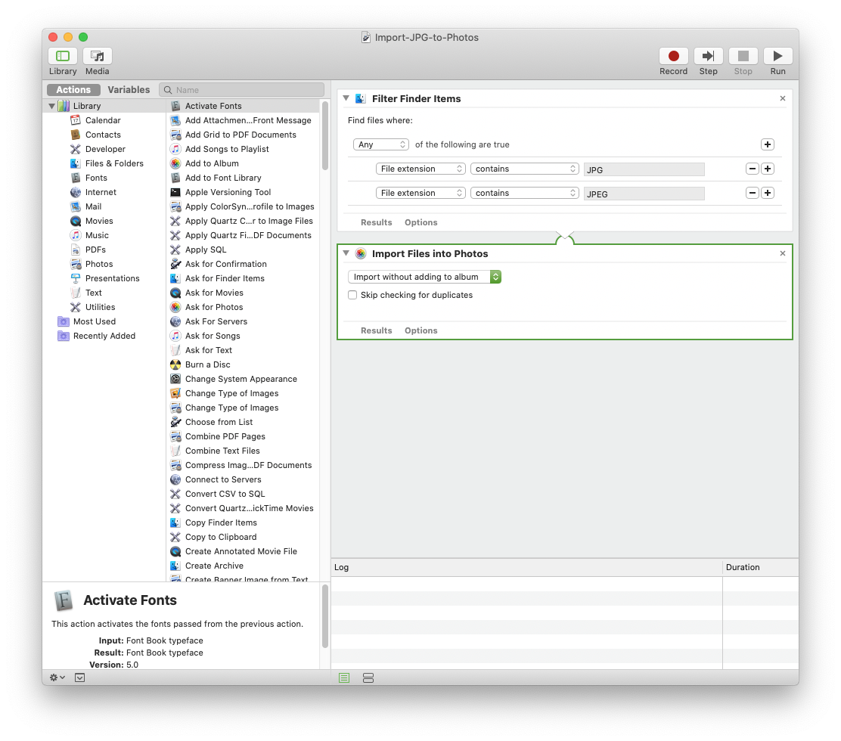This screenshot has width=841, height=741.
Task: Switch to the Variables tab
Action: [x=129, y=89]
